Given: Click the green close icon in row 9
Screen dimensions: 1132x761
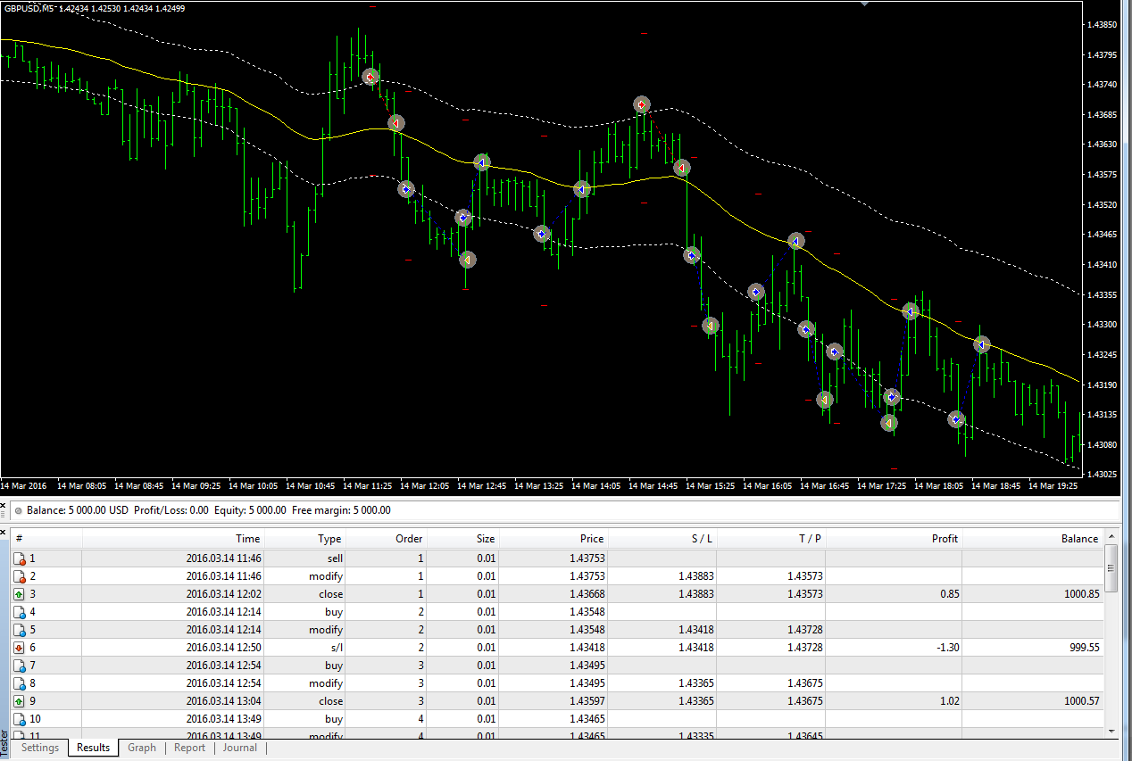Looking at the screenshot, I should (x=20, y=701).
